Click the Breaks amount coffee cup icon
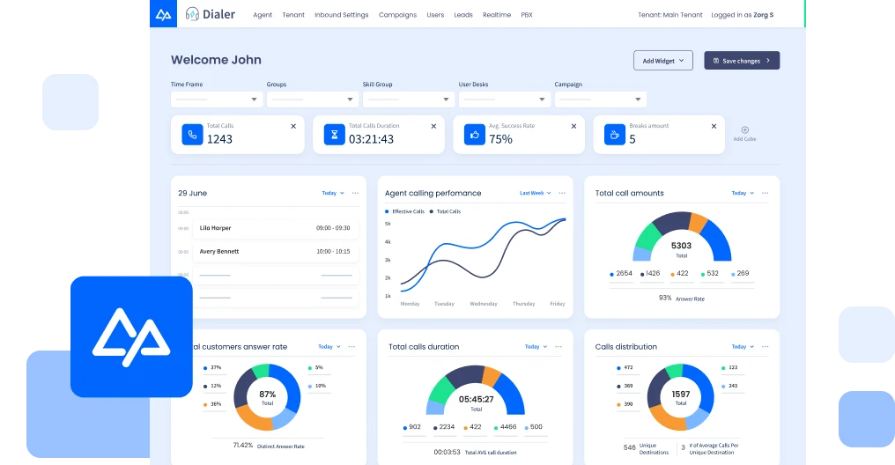Screen dimensions: 895x465 (x=615, y=135)
